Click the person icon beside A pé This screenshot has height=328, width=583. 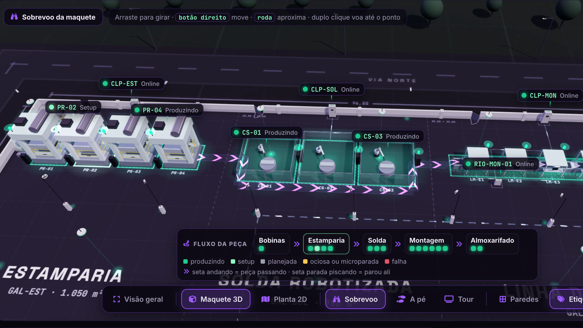click(401, 299)
